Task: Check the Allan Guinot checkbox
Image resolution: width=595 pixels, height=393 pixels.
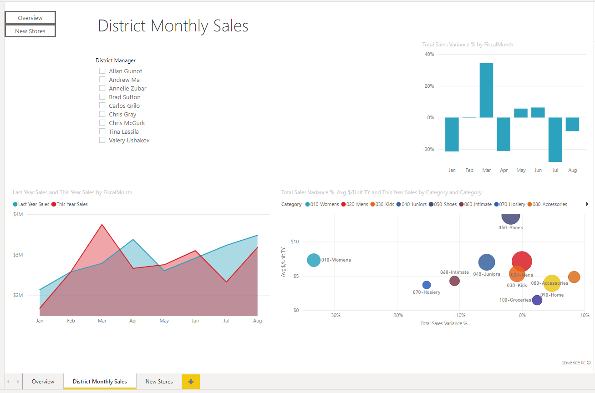Action: [x=102, y=71]
